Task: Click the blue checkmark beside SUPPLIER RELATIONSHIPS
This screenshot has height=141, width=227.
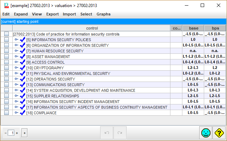Action: 22,96
